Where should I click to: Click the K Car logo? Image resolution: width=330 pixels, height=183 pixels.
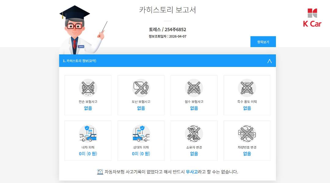coord(312,18)
